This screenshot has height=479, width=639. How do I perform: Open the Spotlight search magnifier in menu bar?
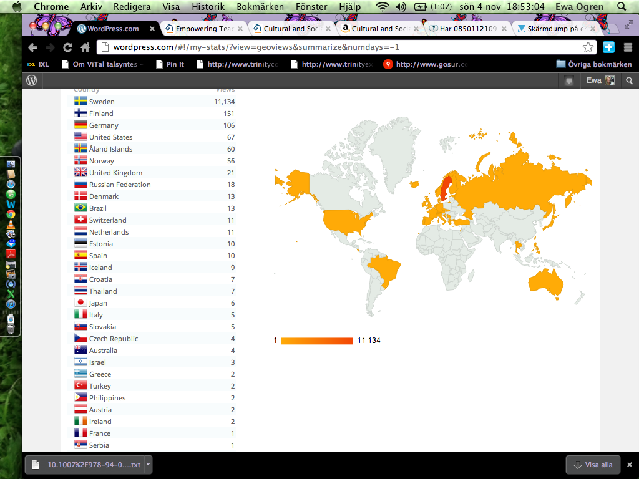pyautogui.click(x=621, y=7)
